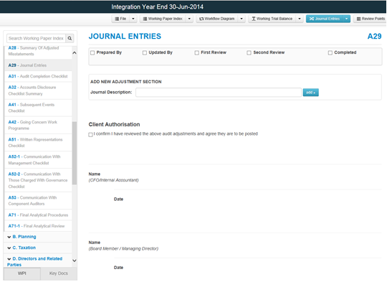
Task: Open A31 Audit Completion Checklist link
Action: [38, 76]
